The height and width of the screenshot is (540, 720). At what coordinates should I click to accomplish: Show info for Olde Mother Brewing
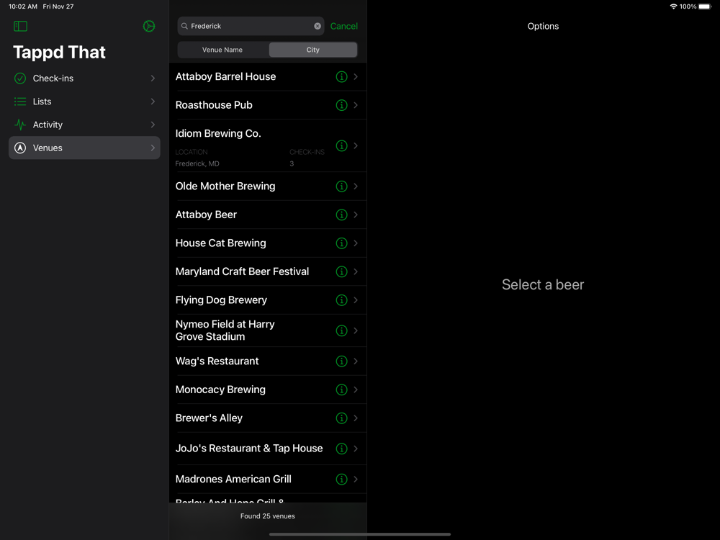point(341,186)
